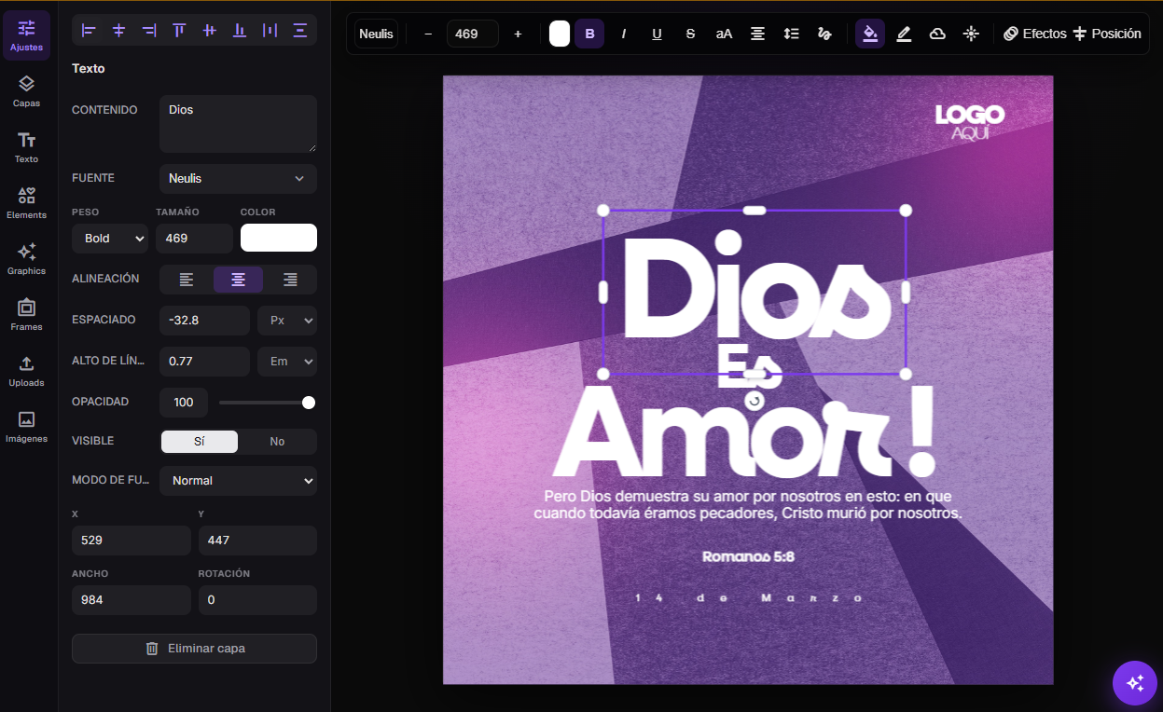Click the purple AI sparkle button

click(x=1135, y=683)
